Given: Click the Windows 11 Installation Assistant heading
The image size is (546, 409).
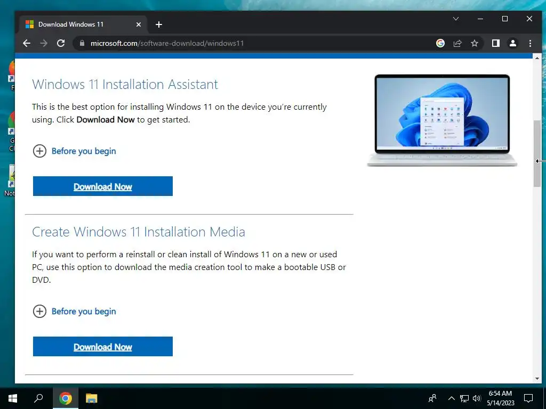Looking at the screenshot, I should pos(125,85).
